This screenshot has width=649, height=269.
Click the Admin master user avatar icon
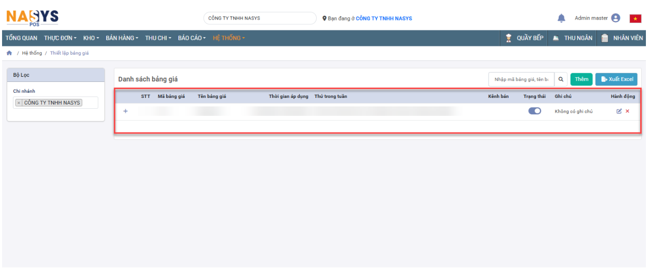(x=615, y=18)
